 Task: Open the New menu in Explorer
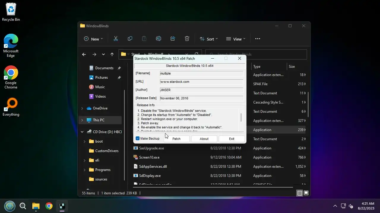tap(93, 39)
